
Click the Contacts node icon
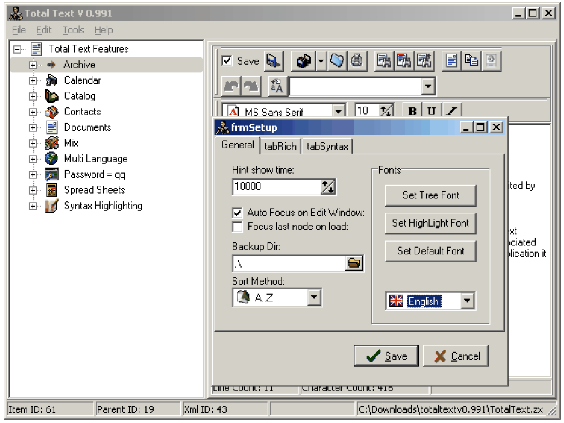[x=51, y=112]
